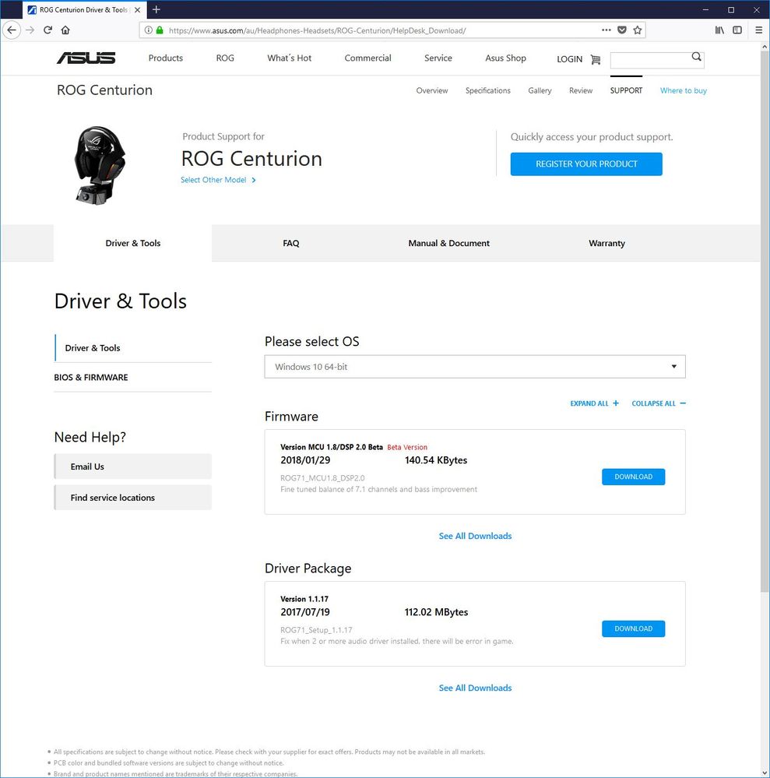Open the Firefox Library
Image resolution: width=770 pixels, height=778 pixels.
tap(719, 30)
